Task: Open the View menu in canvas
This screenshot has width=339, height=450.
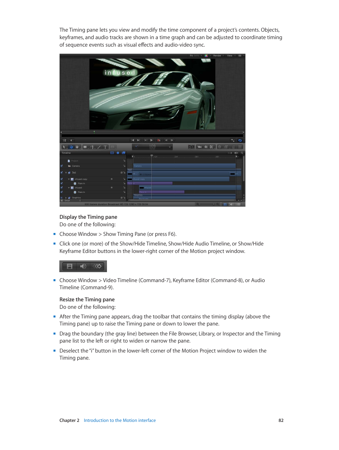Action: pos(230,55)
